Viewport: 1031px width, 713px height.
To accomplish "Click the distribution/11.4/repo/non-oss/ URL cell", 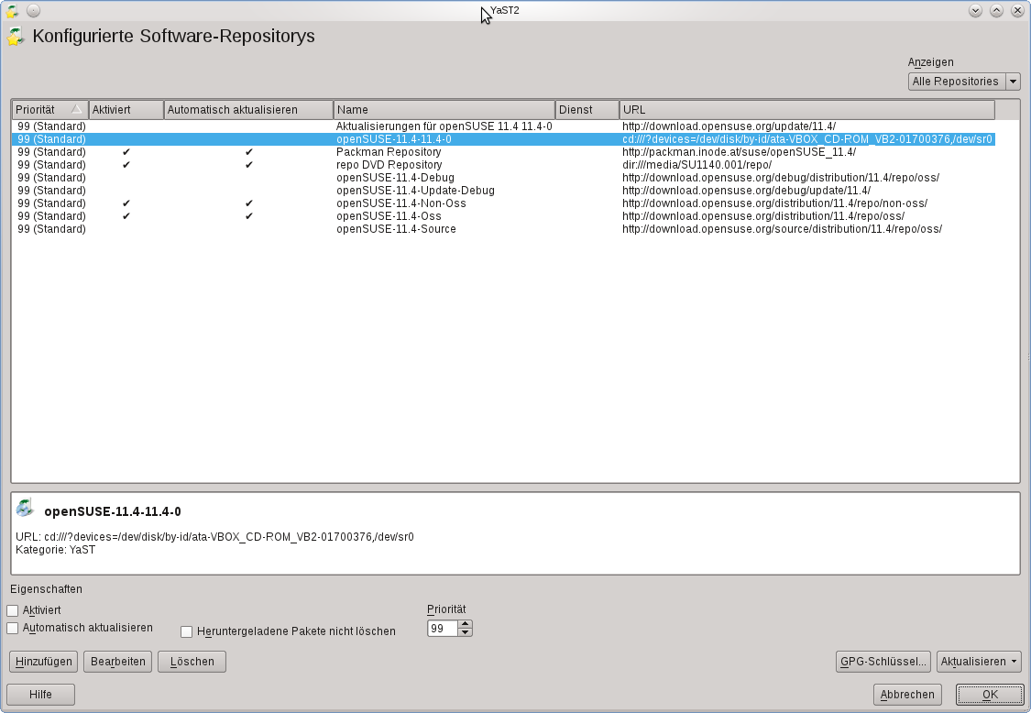I will pos(774,203).
